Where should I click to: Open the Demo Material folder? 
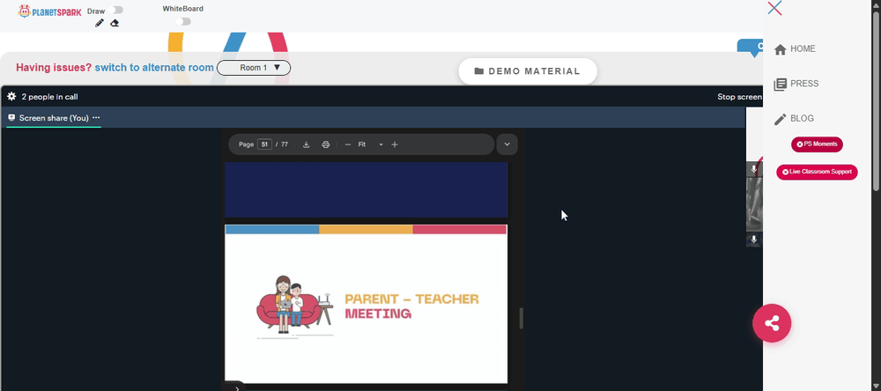point(528,71)
